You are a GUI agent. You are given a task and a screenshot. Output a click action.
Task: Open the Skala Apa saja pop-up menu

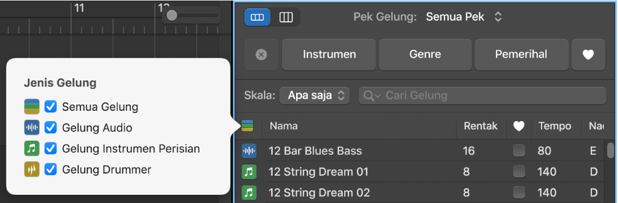coord(314,95)
